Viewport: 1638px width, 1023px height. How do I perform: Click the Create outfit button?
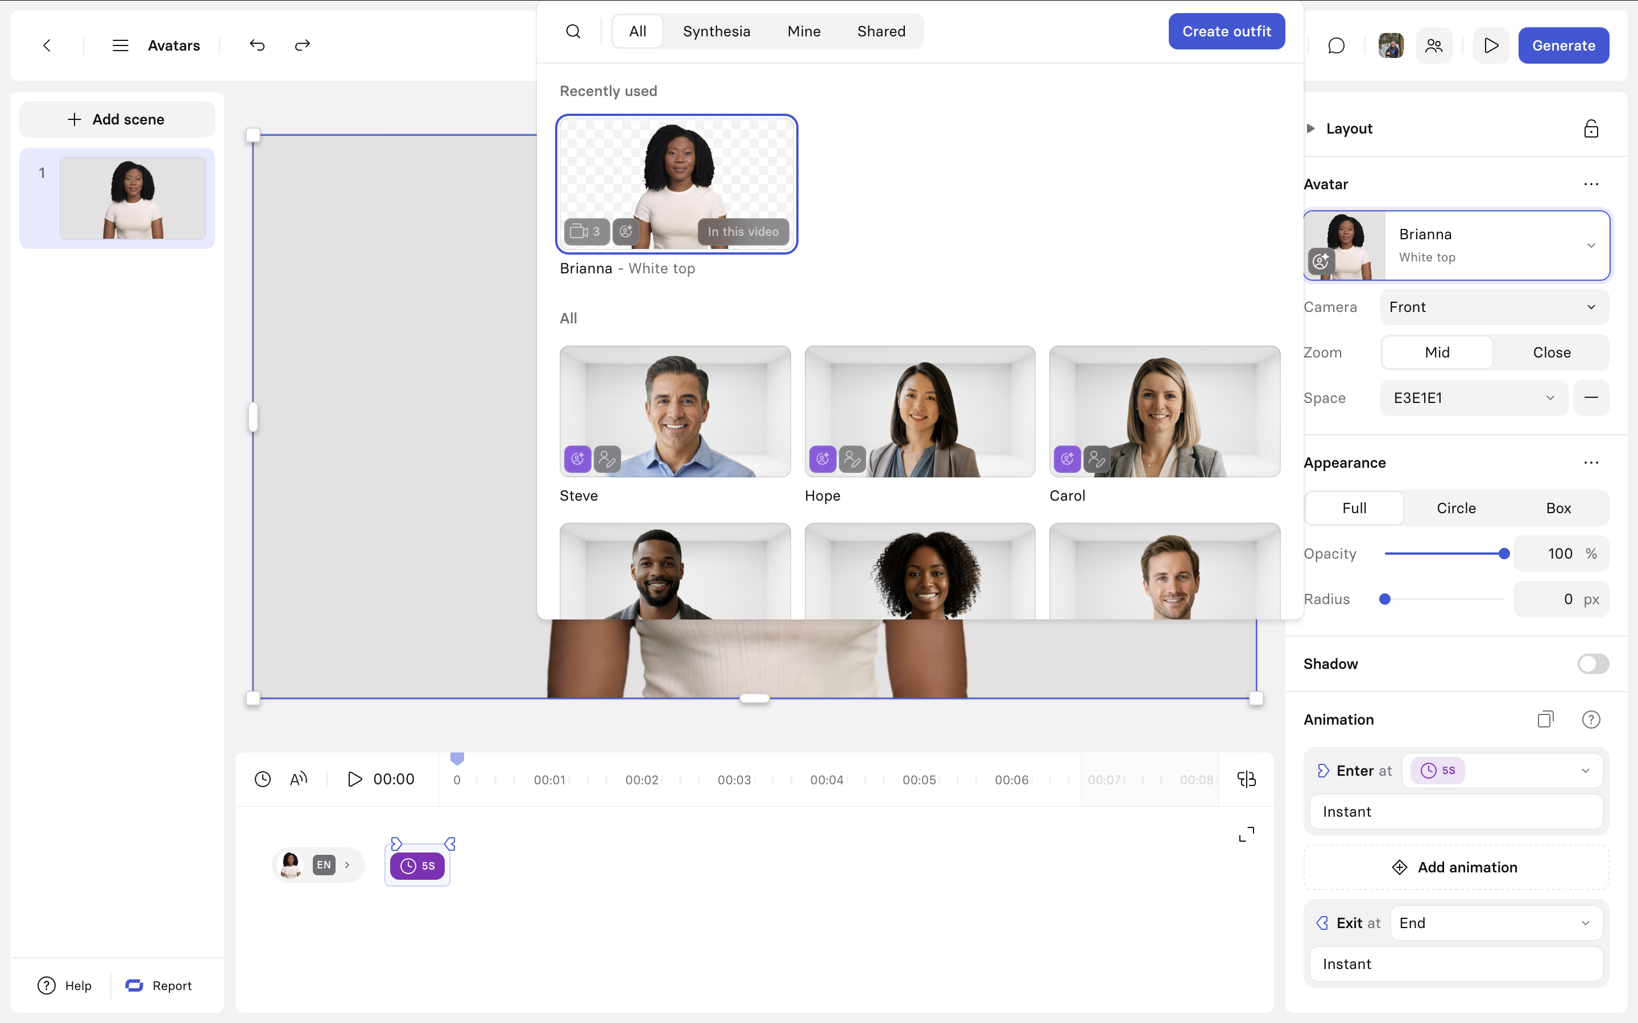(x=1226, y=32)
